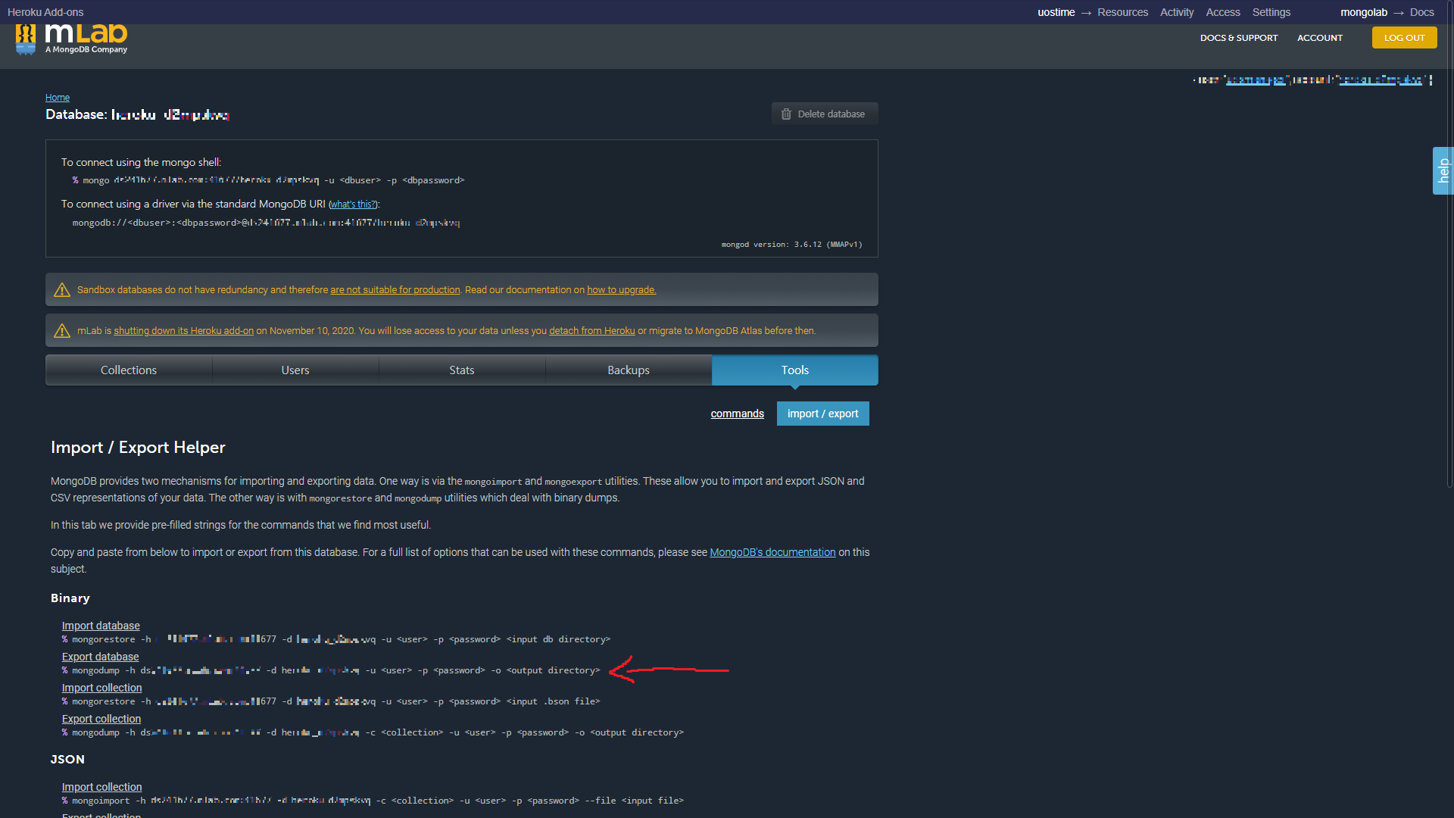Click the mLab logo icon
1454x818 pixels.
coord(26,39)
